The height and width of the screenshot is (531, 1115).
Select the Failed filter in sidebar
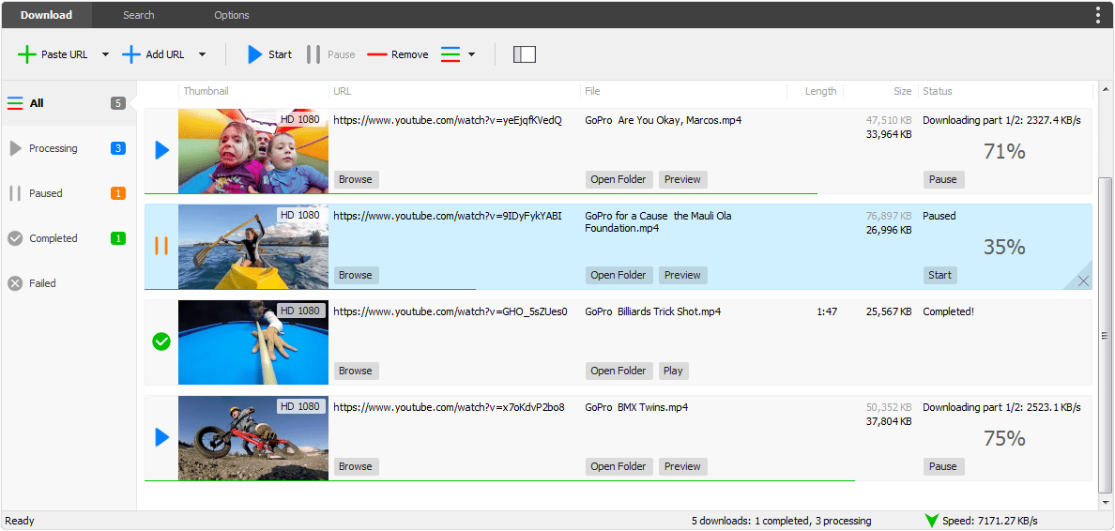coord(68,283)
